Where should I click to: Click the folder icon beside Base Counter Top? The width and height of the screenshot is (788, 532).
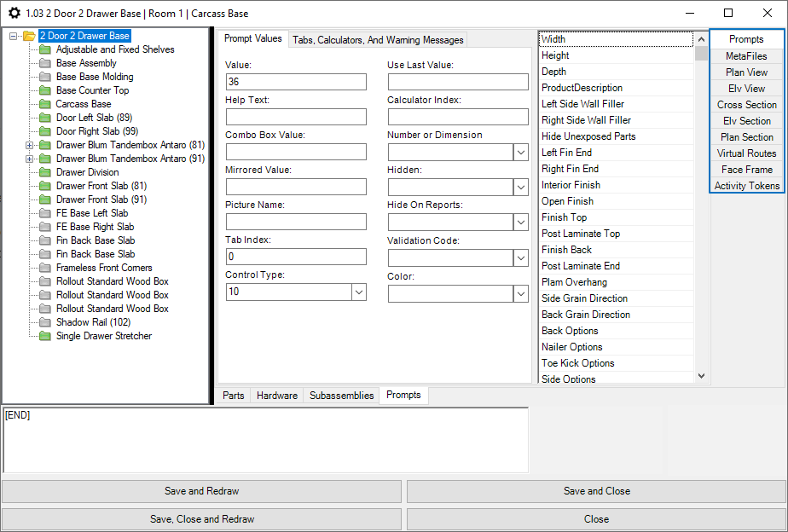(x=45, y=90)
